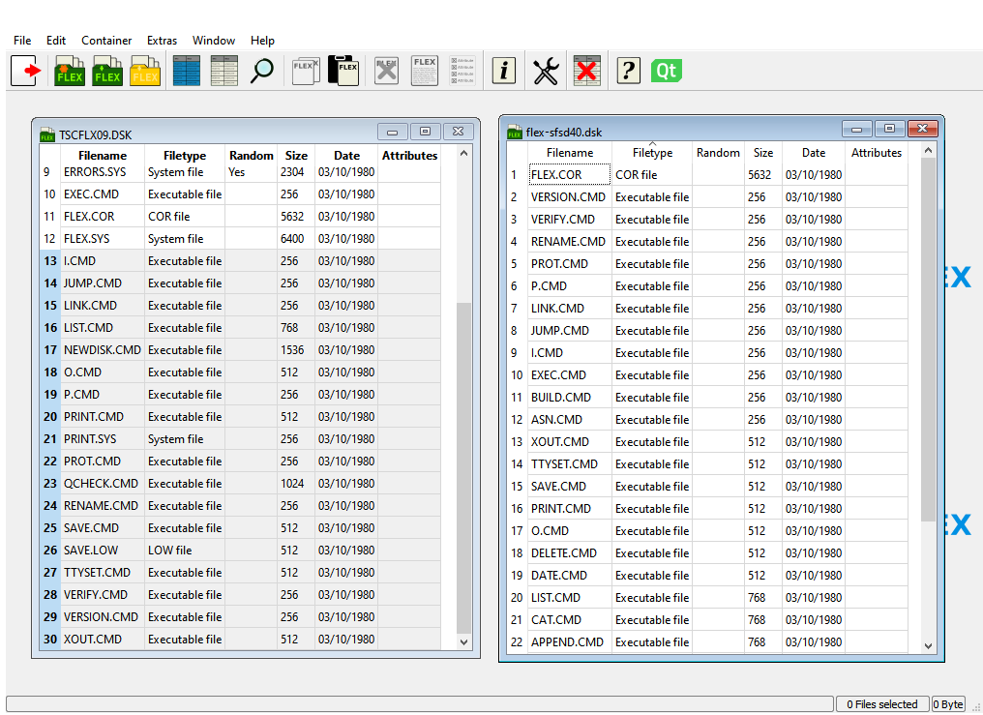Sort flex-sfsd40.dsk by Filename column header

pos(570,152)
